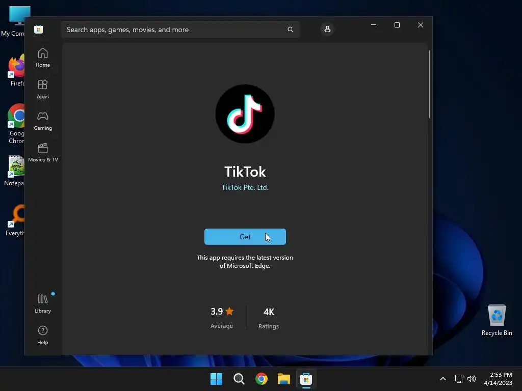The height and width of the screenshot is (391, 522).
Task: Click the Microsoft Edge requirement notice
Action: 245,262
